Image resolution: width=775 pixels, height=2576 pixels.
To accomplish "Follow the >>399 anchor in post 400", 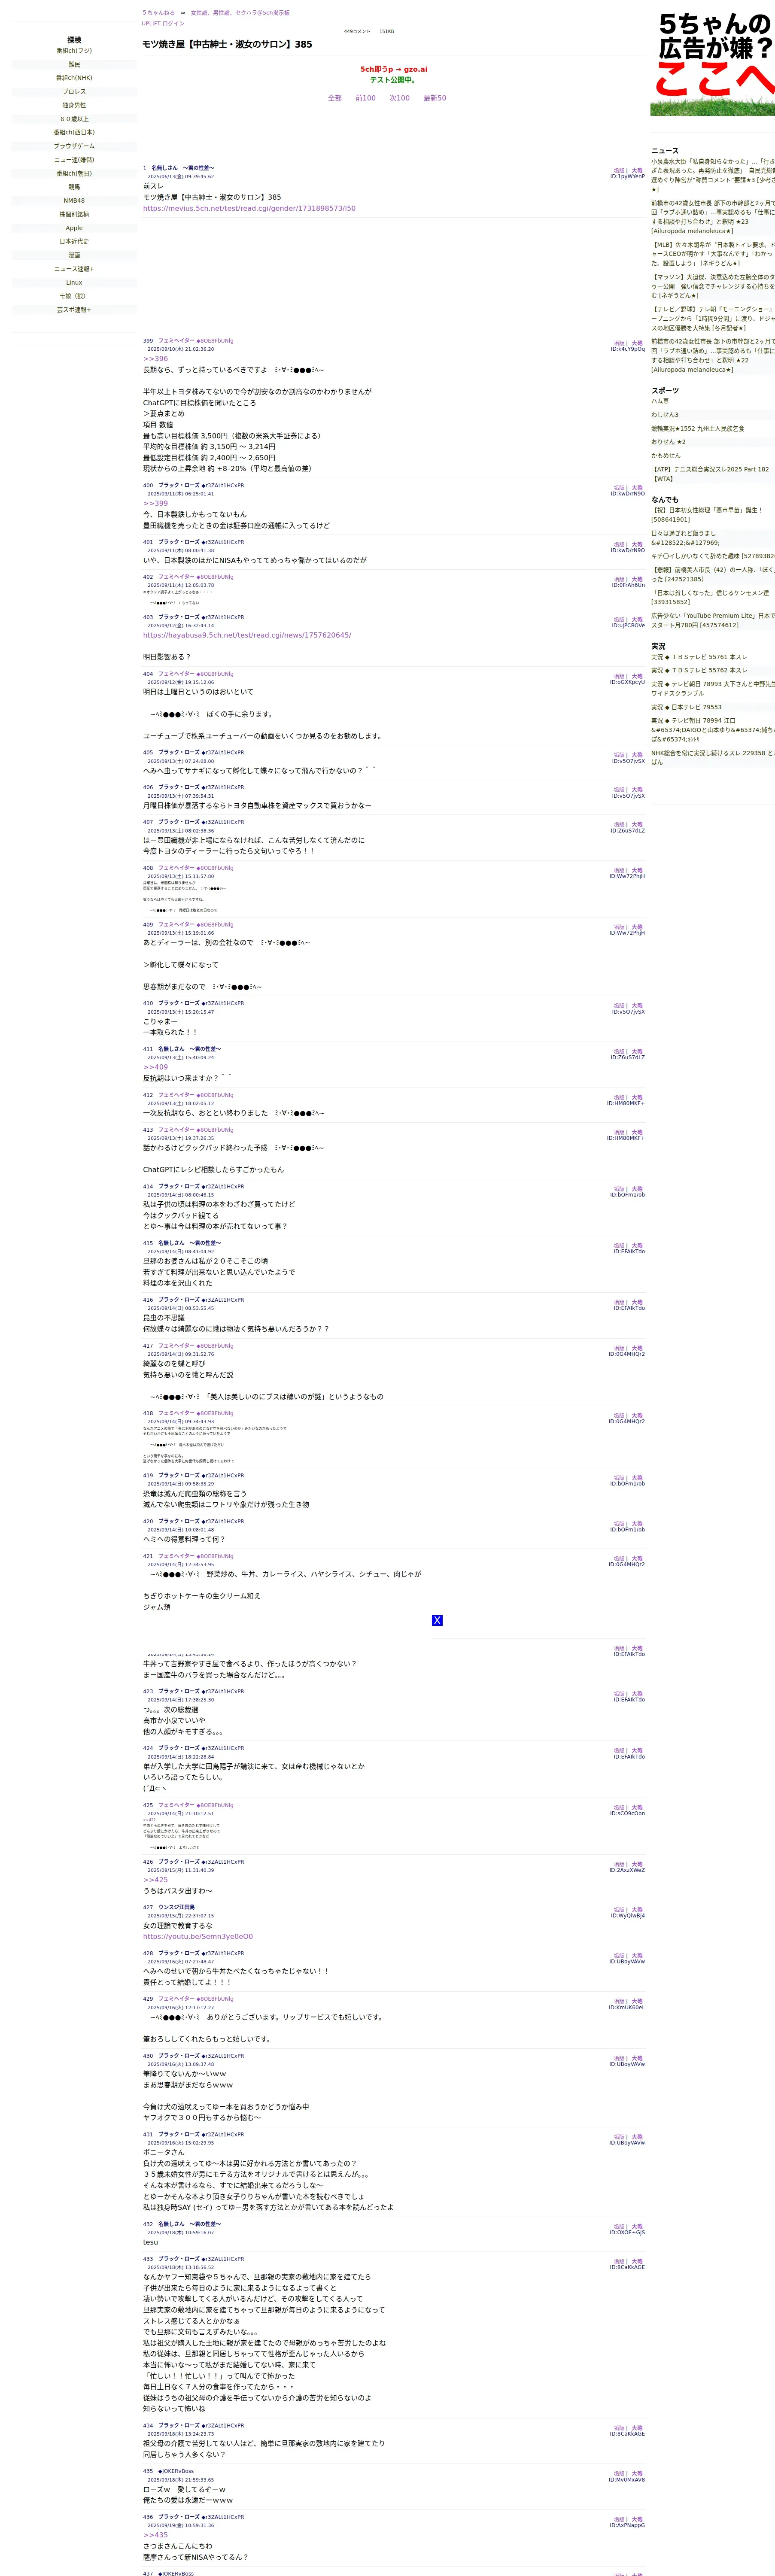I will coord(155,503).
